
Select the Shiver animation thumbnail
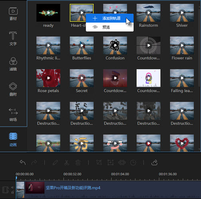(x=182, y=13)
